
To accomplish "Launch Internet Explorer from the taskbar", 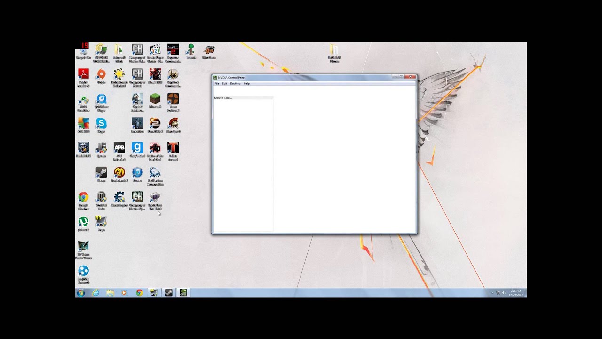I will (x=96, y=292).
